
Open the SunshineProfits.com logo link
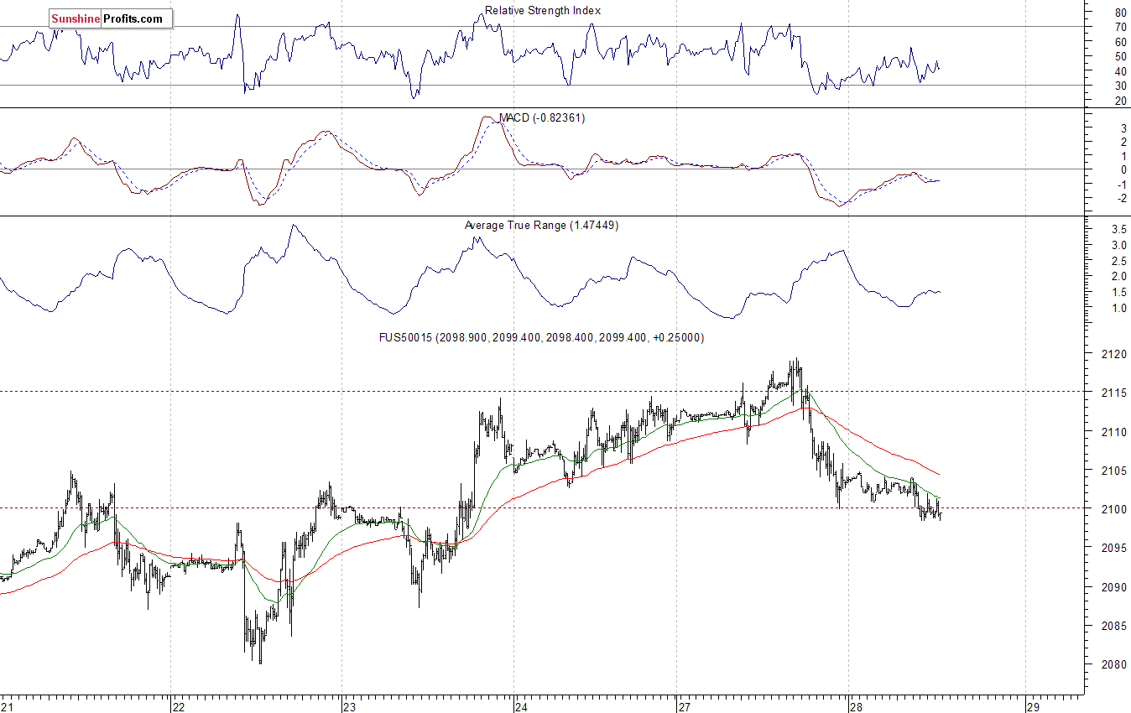tap(111, 18)
